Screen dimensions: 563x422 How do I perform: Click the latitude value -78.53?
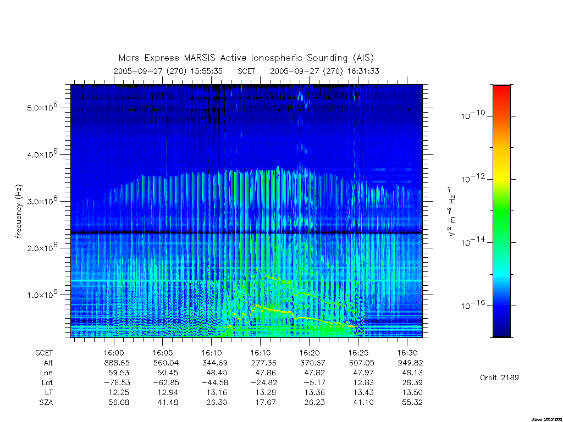117,382
